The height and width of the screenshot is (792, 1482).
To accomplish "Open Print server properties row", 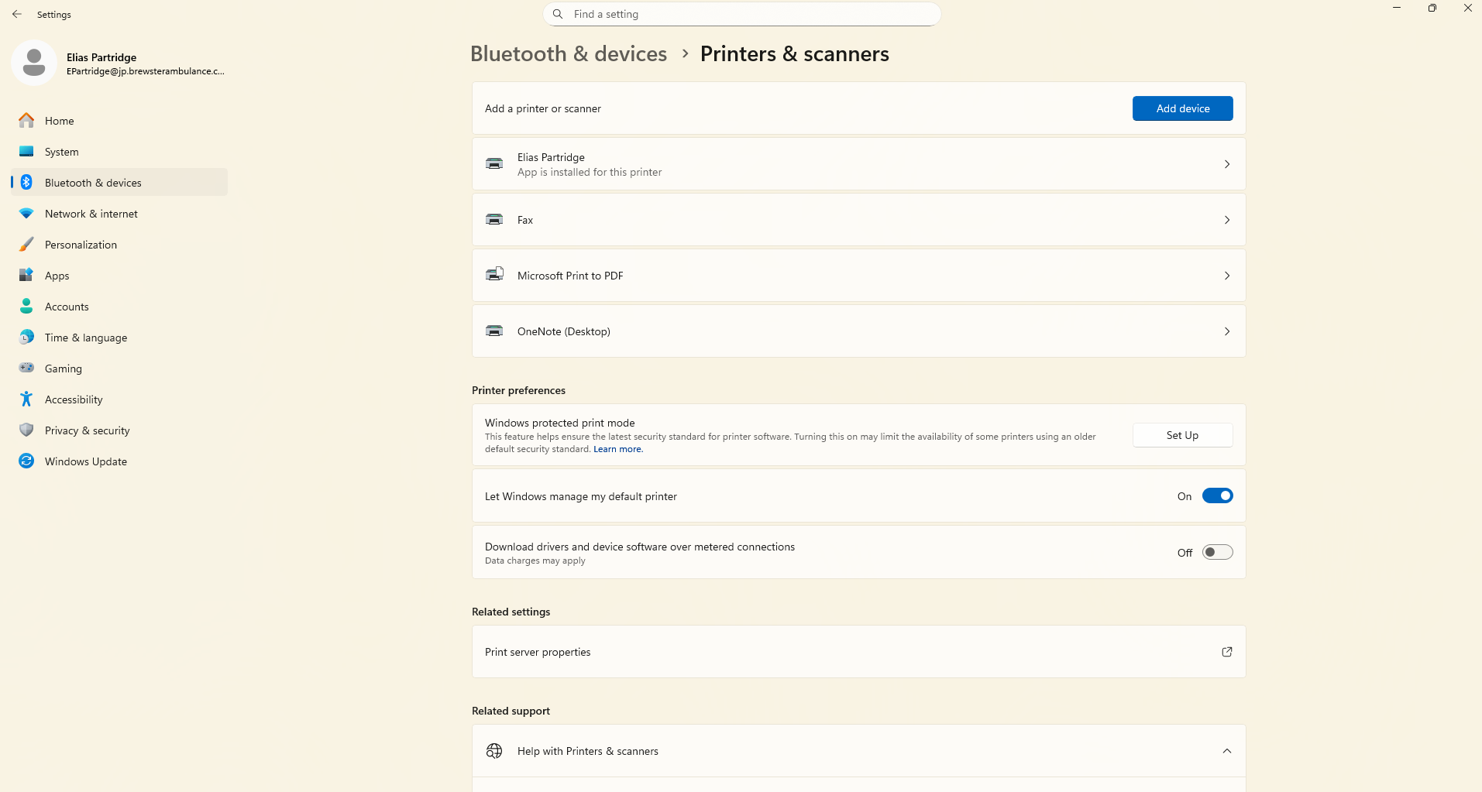I will (x=858, y=652).
